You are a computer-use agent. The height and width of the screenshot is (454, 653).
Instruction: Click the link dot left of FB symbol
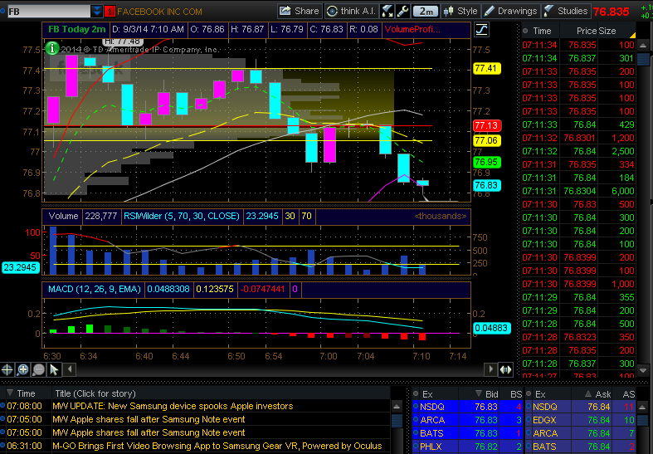click(x=2, y=12)
